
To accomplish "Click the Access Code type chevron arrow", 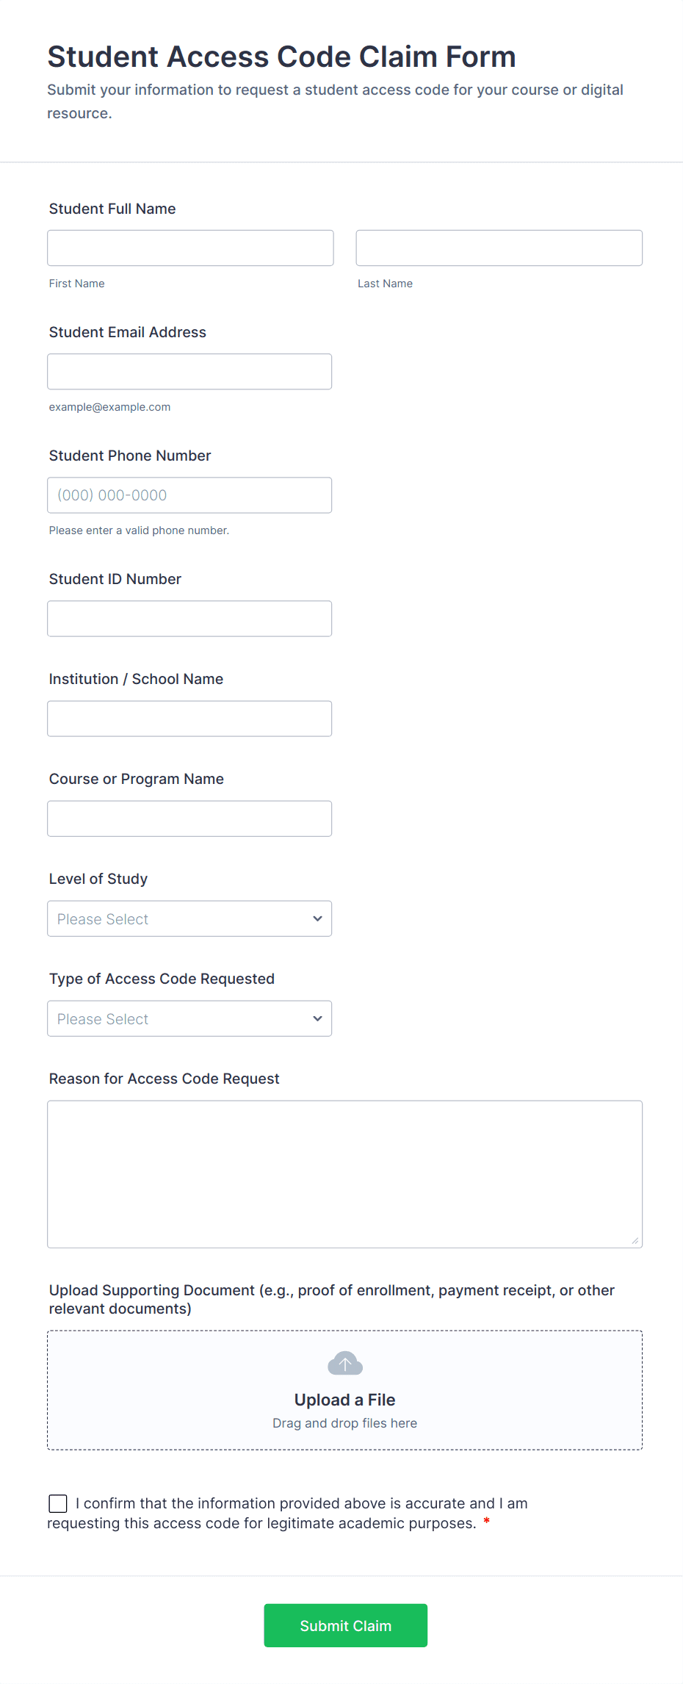I will click(x=317, y=1018).
